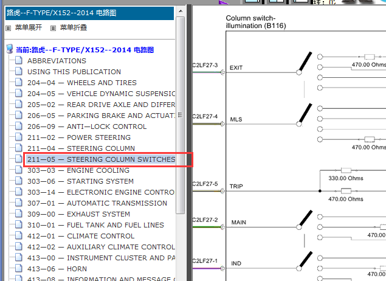Click the page icon beside ABBREVIATIONS
The height and width of the screenshot is (281, 386).
pos(19,60)
